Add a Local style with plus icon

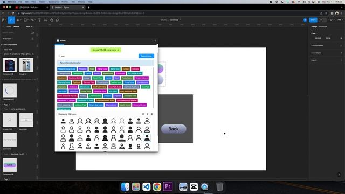341,53
